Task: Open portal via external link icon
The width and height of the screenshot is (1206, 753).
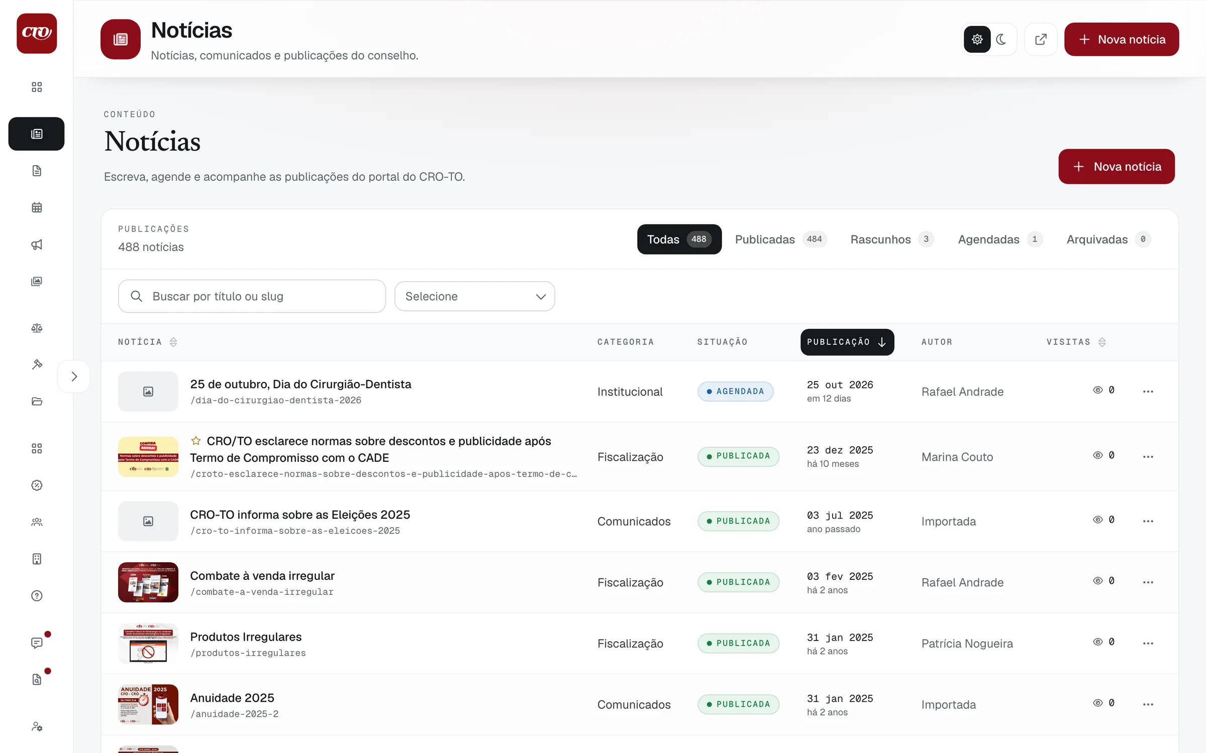Action: coord(1041,39)
